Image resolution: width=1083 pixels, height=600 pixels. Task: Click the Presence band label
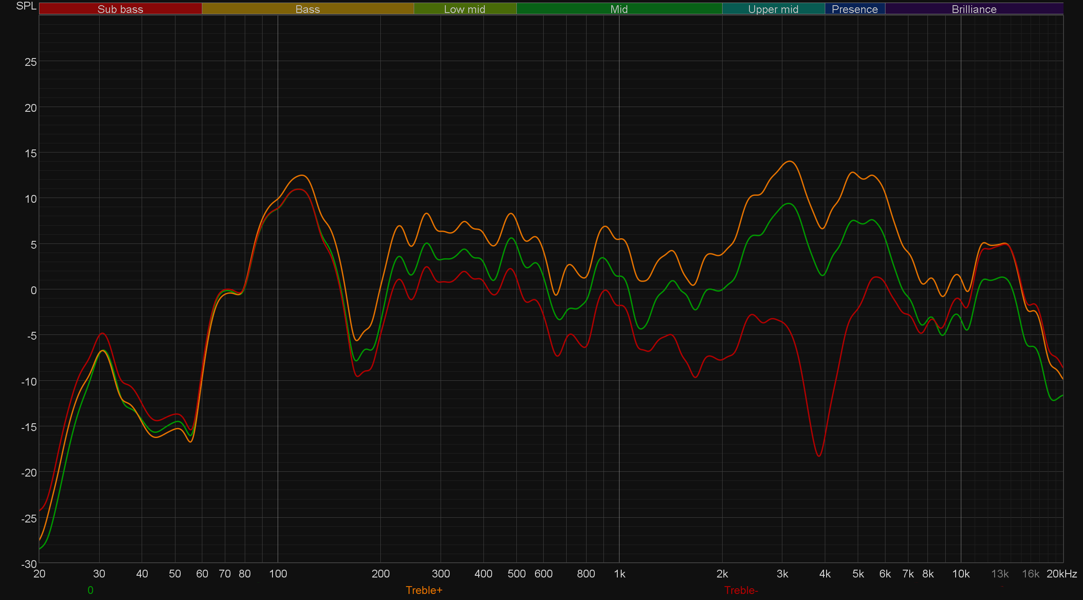point(854,9)
